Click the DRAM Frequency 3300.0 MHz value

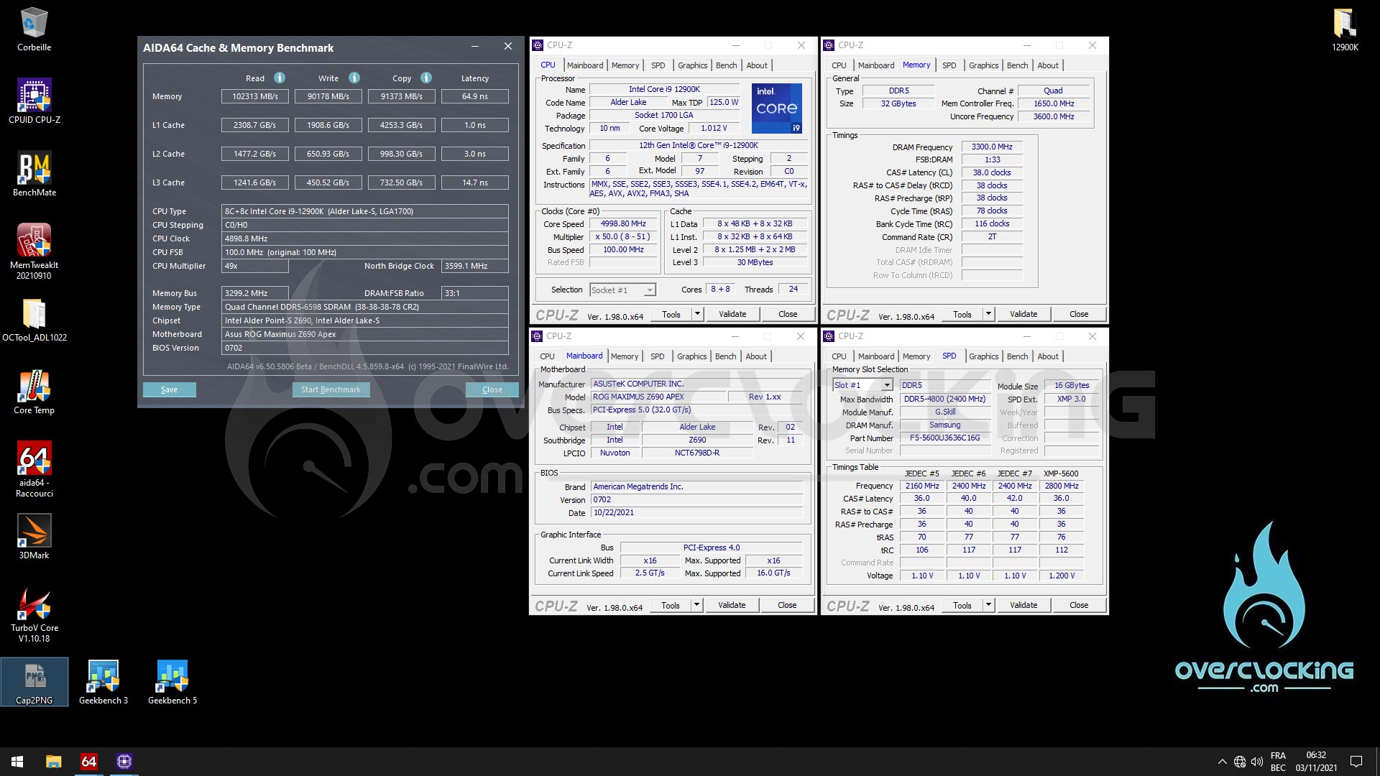click(x=992, y=147)
